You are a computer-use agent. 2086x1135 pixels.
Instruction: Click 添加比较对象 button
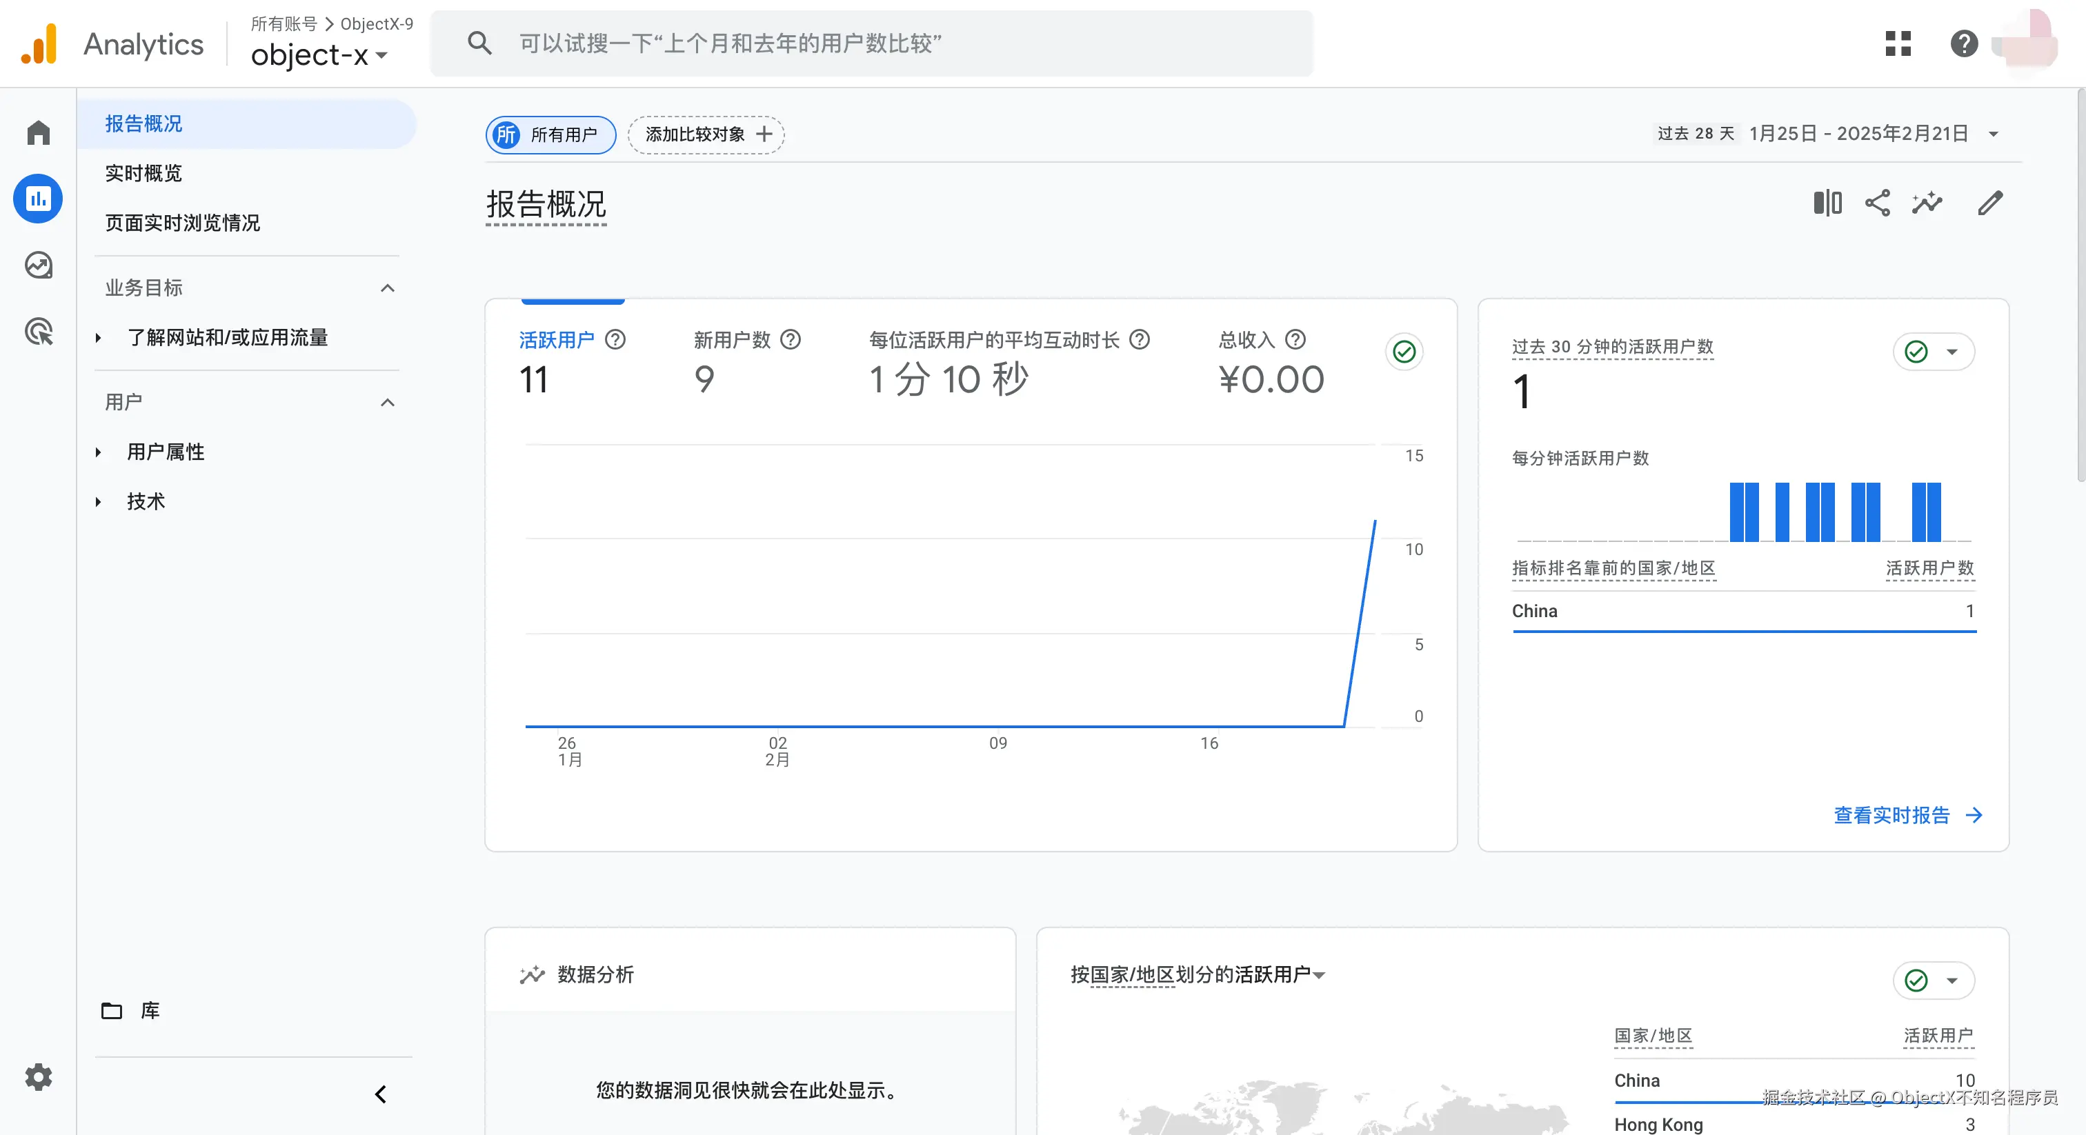[x=706, y=134]
